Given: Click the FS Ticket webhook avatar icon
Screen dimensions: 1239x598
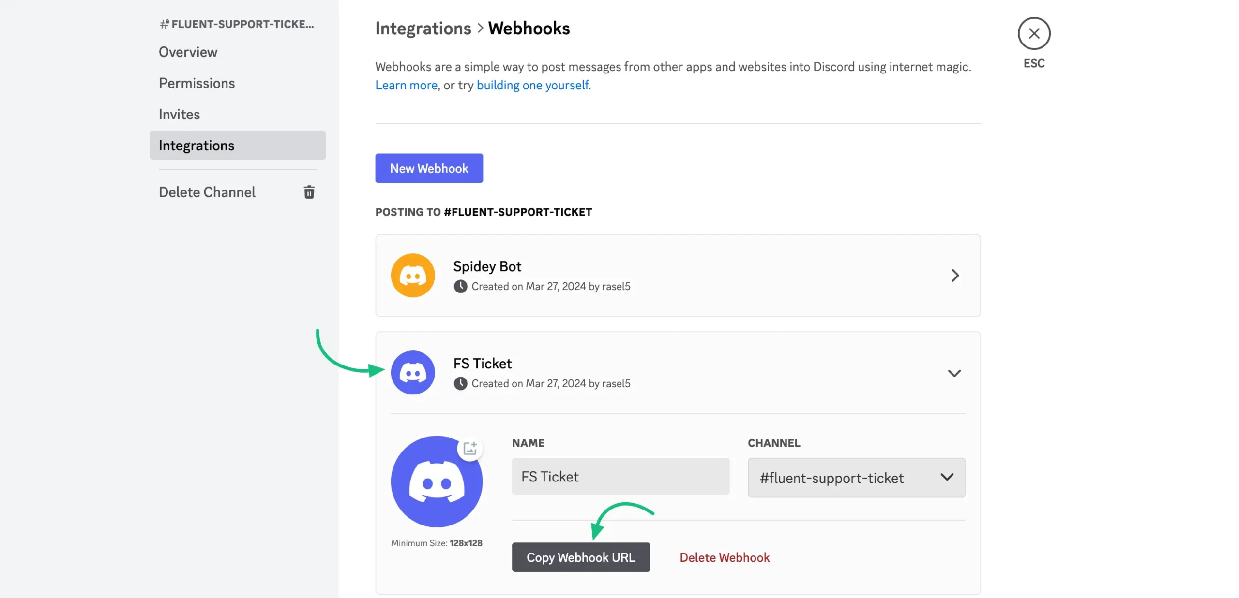Looking at the screenshot, I should coord(412,372).
